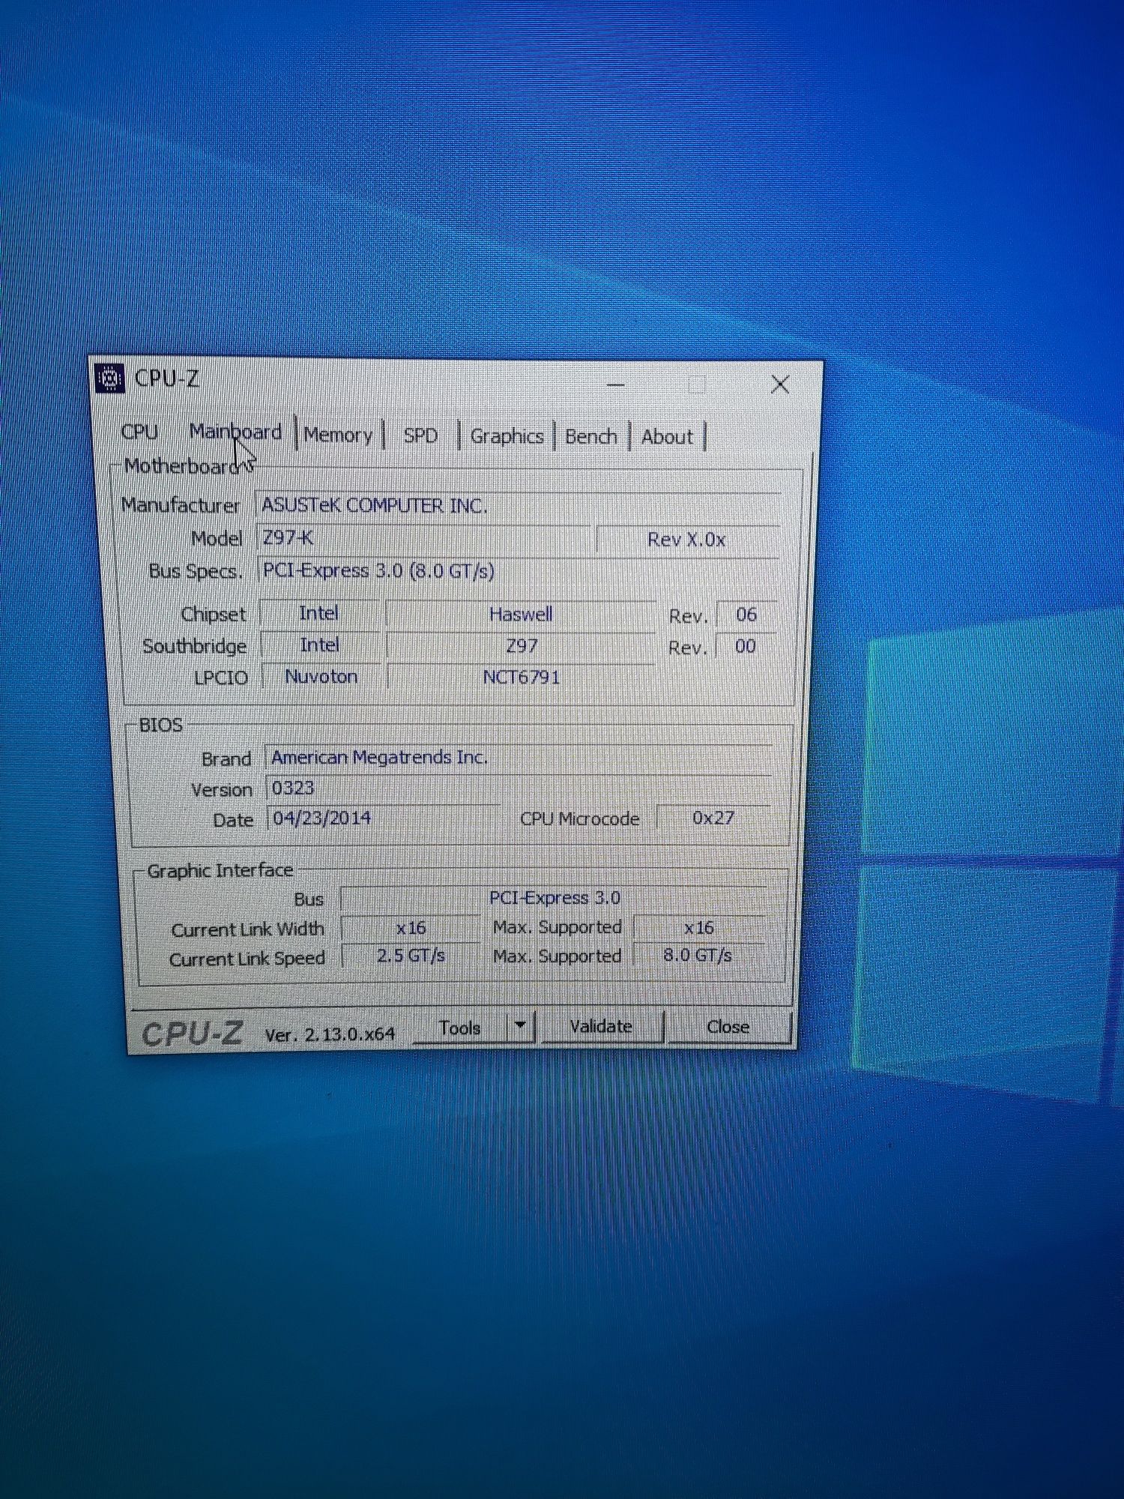The width and height of the screenshot is (1124, 1499).
Task: Select Bus Specs PCI-Express 3.0 (8.0 GT/s)
Action: tap(519, 570)
